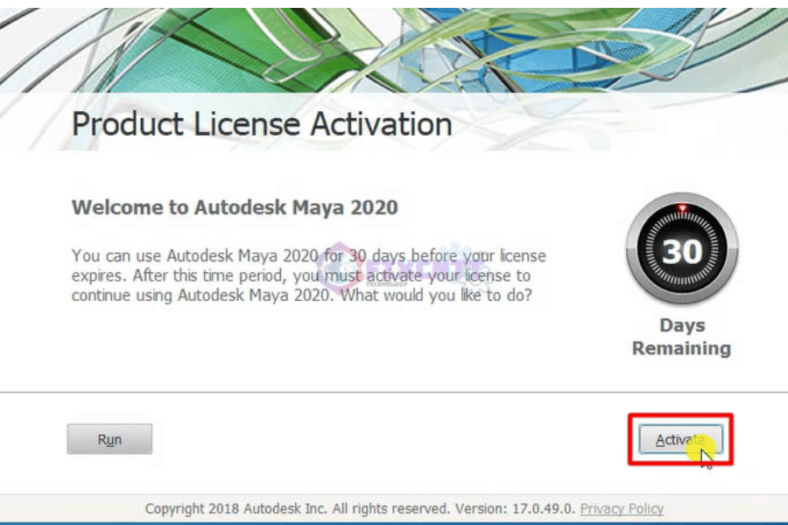This screenshot has height=525, width=788.
Task: Click the license expiry description paragraph
Action: point(306,276)
